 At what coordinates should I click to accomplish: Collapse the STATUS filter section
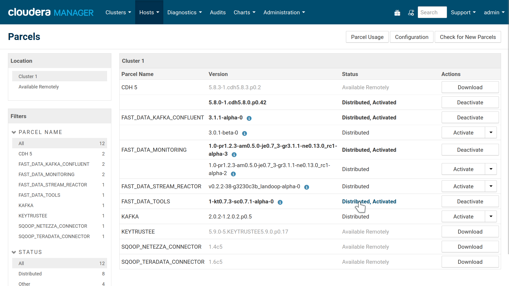pyautogui.click(x=27, y=252)
